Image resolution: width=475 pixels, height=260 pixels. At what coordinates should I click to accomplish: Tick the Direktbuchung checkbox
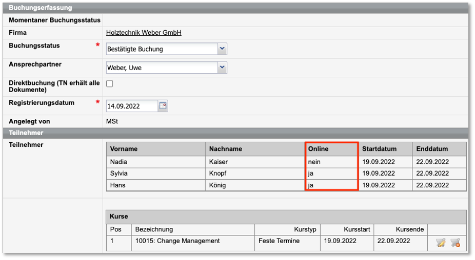coord(110,84)
